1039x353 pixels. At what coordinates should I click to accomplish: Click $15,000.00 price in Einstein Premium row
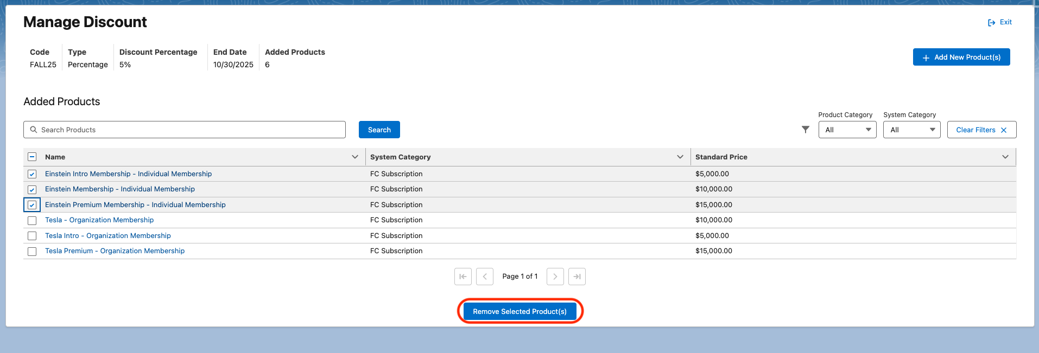coord(714,204)
